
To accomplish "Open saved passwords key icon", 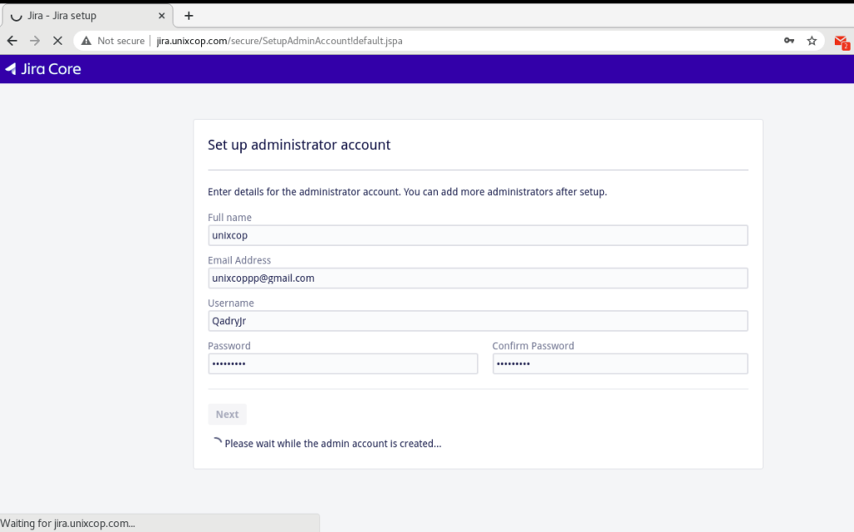I will [x=789, y=41].
